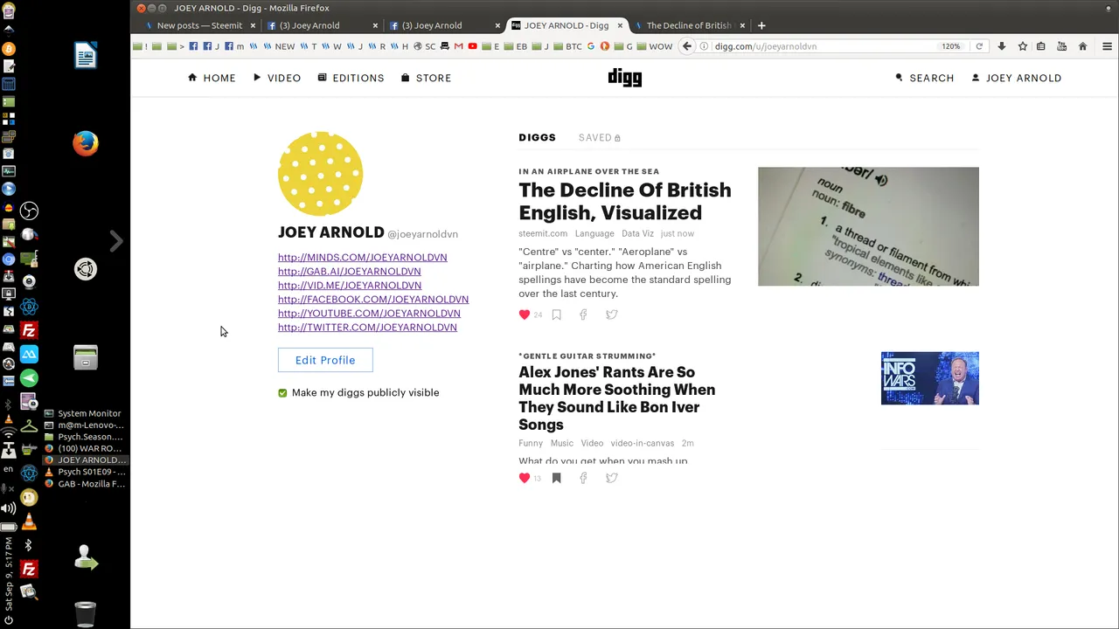1119x629 pixels.
Task: Save The Decline Of British English story
Action: point(556,314)
